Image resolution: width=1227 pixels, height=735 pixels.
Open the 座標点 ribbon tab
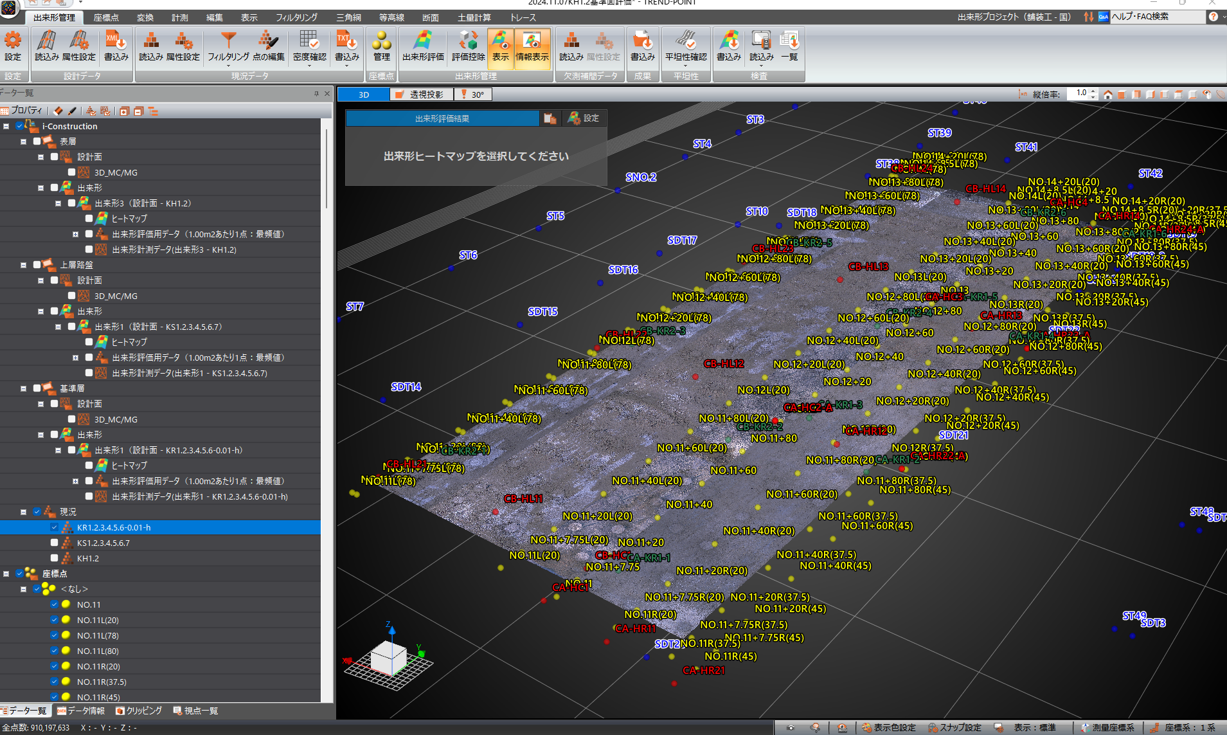(x=106, y=17)
